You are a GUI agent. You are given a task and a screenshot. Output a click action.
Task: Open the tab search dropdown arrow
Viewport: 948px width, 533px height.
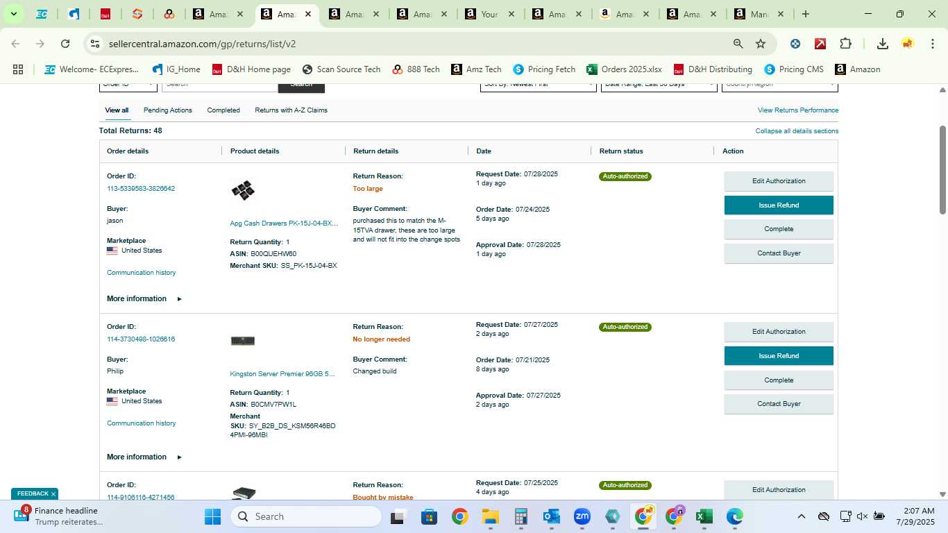pos(13,14)
